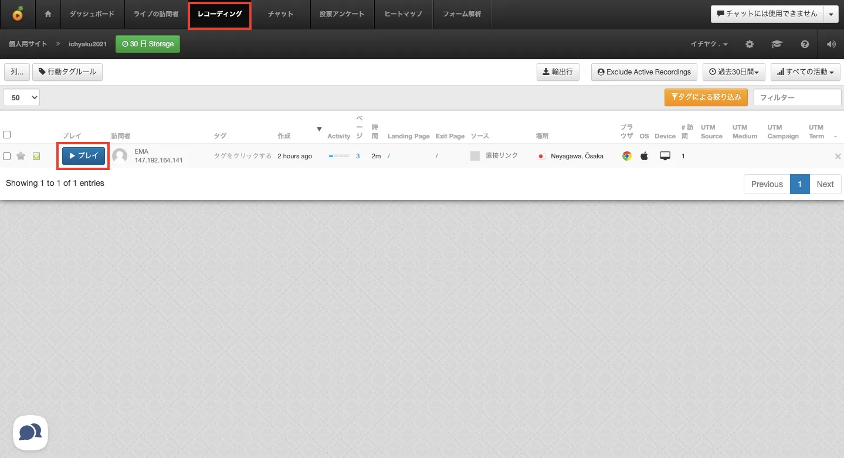Sort by the 場所 column header
This screenshot has height=458, width=844.
pyautogui.click(x=542, y=136)
